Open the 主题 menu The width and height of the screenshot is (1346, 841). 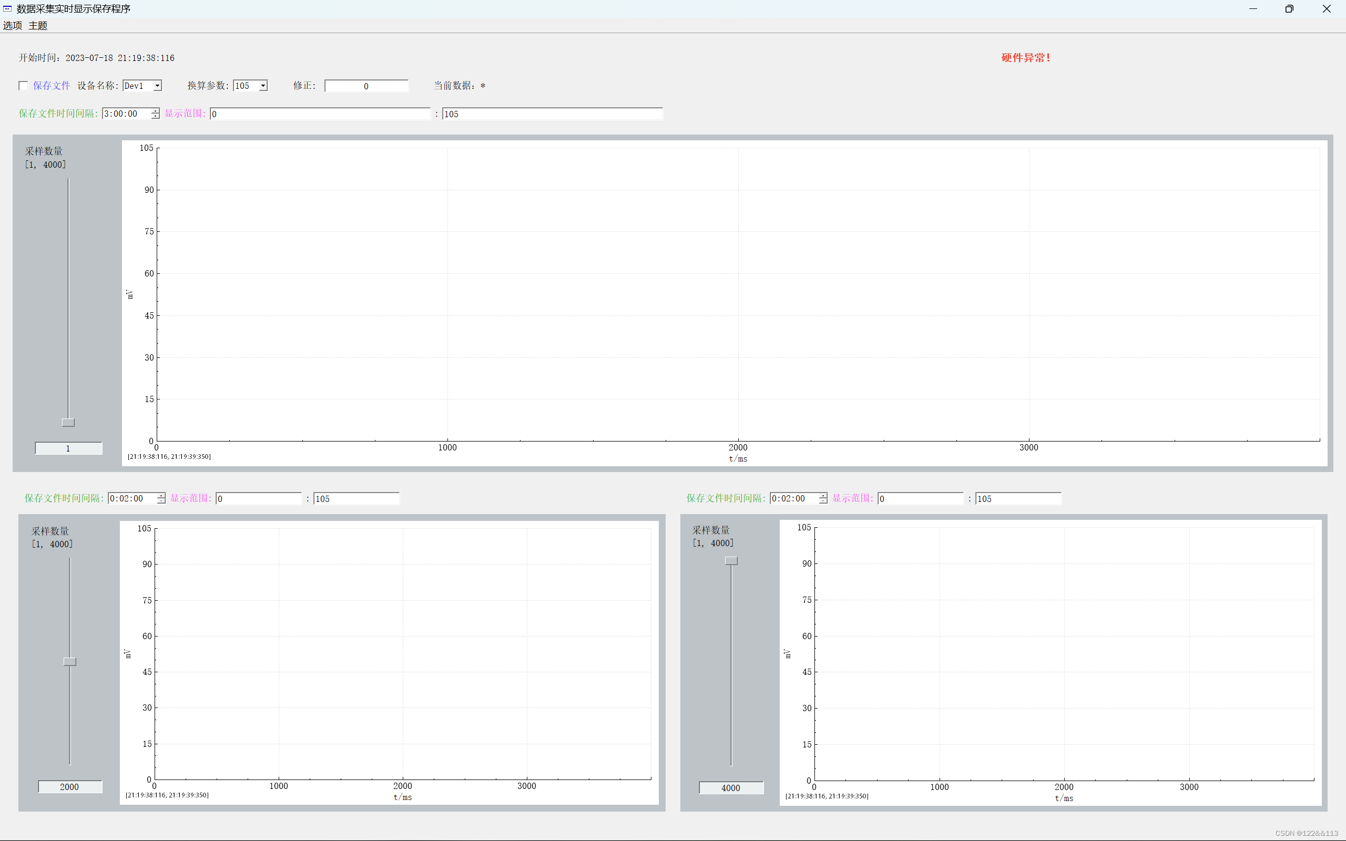[x=38, y=26]
